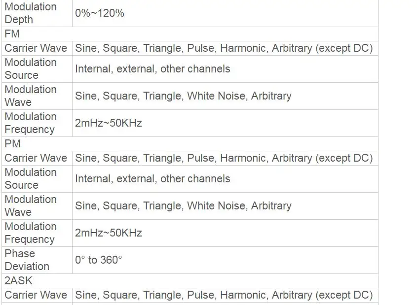
Task: Click Carrier Wave label under 2ASK section
Action: pos(36,295)
